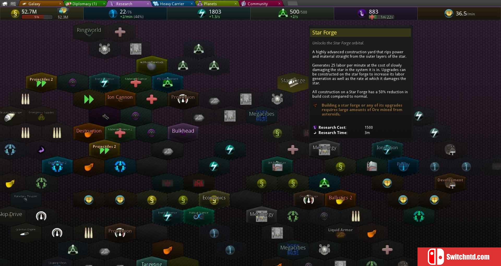
Task: Click the defense shield resource icon
Action: click(x=449, y=13)
